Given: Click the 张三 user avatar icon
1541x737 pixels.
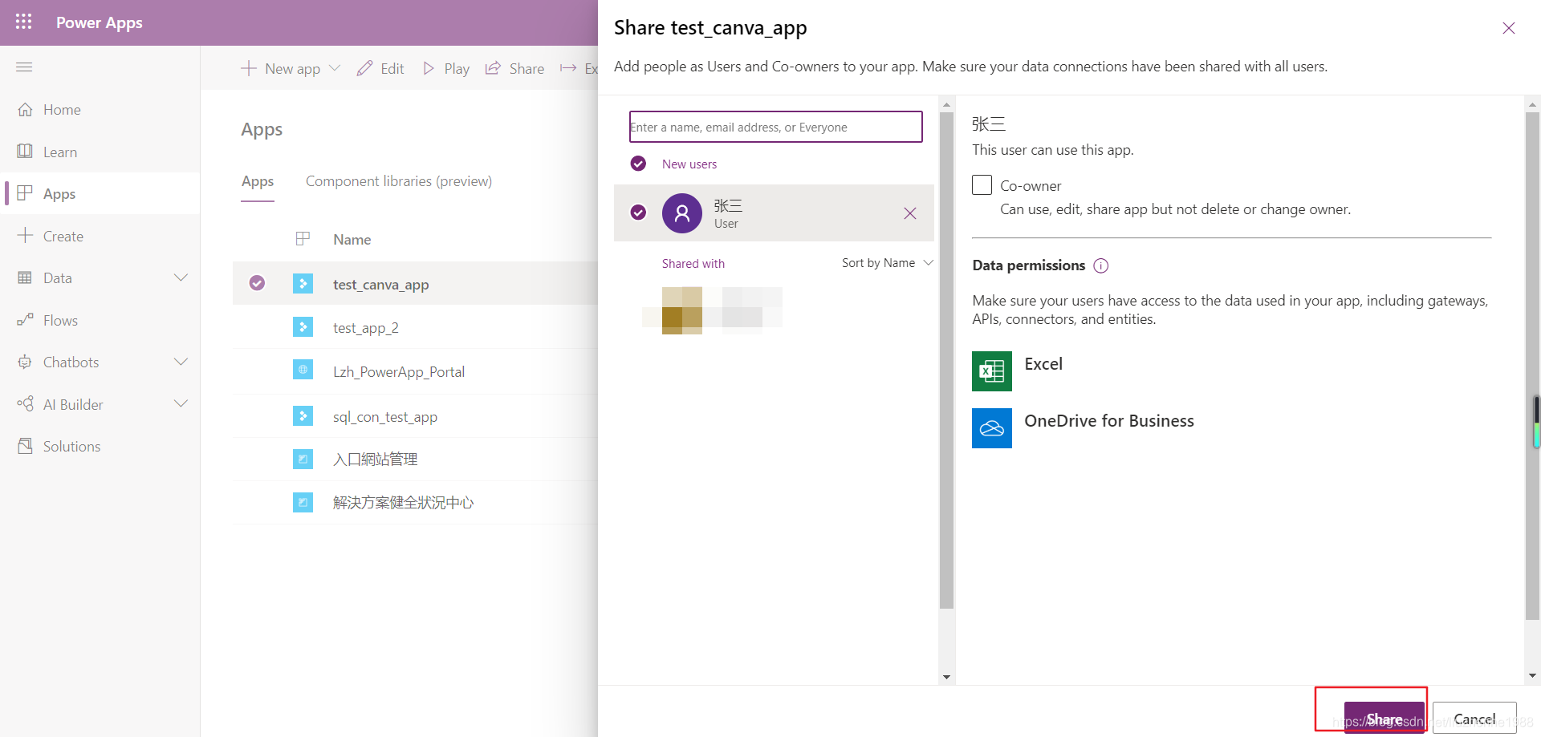Looking at the screenshot, I should click(x=682, y=213).
